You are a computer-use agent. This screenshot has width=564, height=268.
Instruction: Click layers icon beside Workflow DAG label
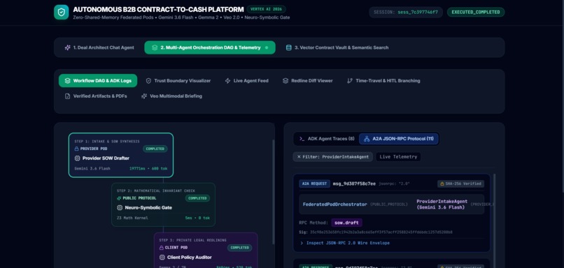click(67, 81)
